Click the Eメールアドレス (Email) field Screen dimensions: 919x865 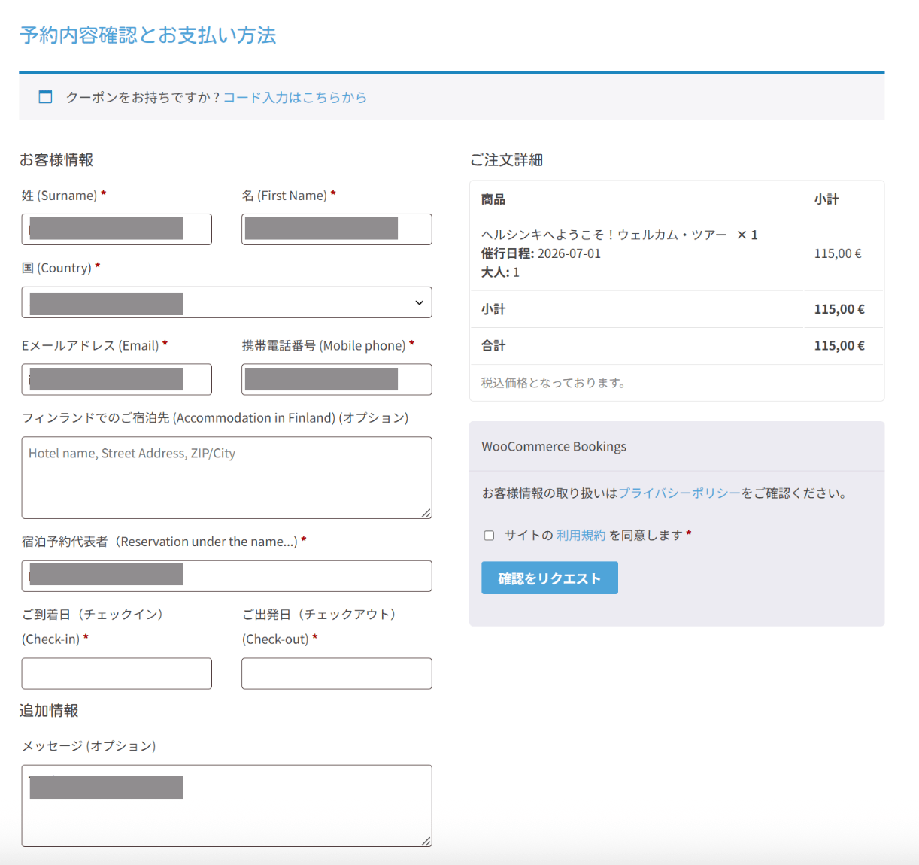pyautogui.click(x=116, y=379)
